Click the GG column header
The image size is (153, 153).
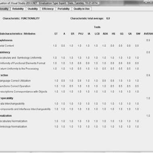[x=122, y=34]
